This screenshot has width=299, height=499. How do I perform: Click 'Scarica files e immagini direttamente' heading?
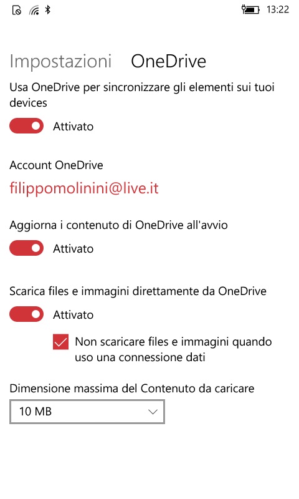click(x=138, y=291)
